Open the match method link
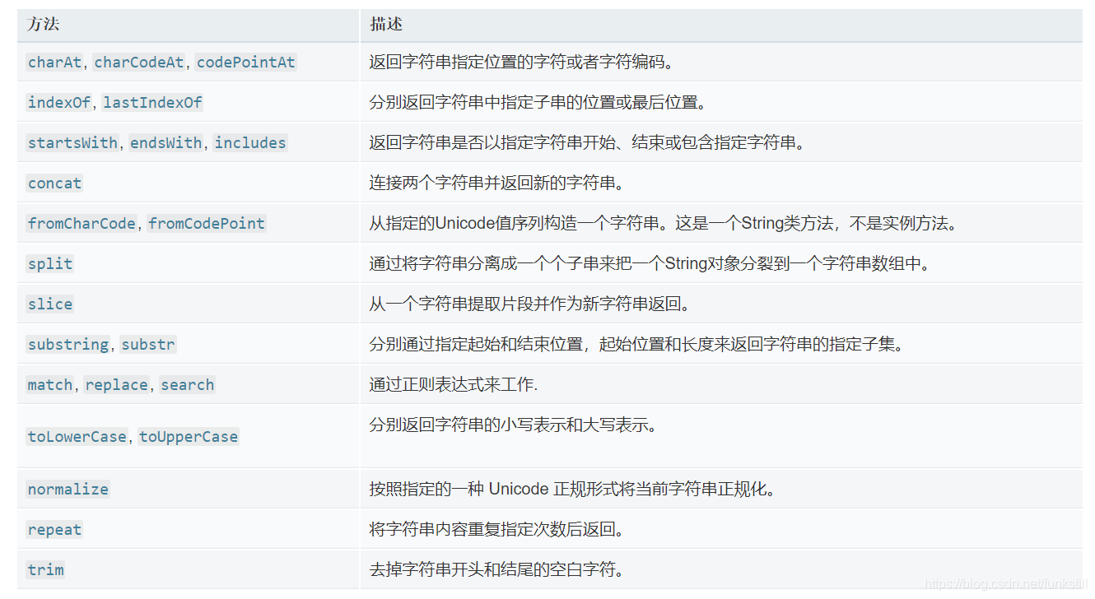 [50, 385]
